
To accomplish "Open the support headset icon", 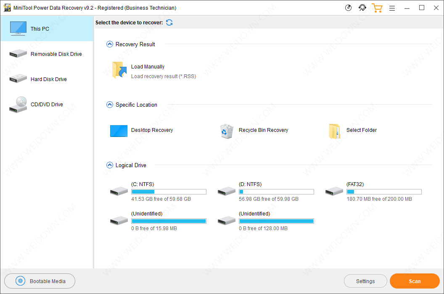I will coord(362,8).
